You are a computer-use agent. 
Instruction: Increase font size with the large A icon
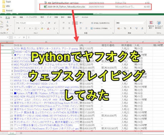coord(49,23)
